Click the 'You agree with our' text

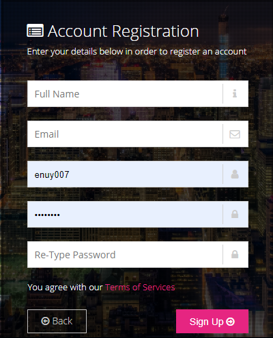click(65, 288)
